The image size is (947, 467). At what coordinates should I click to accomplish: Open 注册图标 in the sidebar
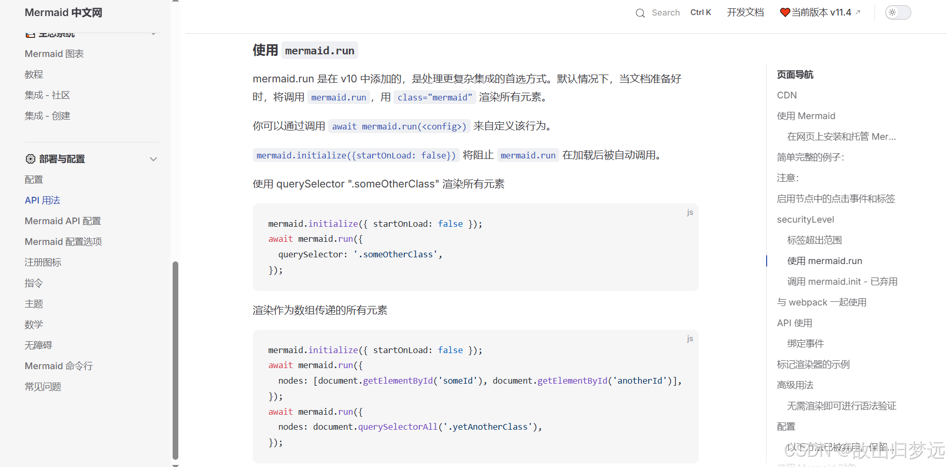pos(43,262)
